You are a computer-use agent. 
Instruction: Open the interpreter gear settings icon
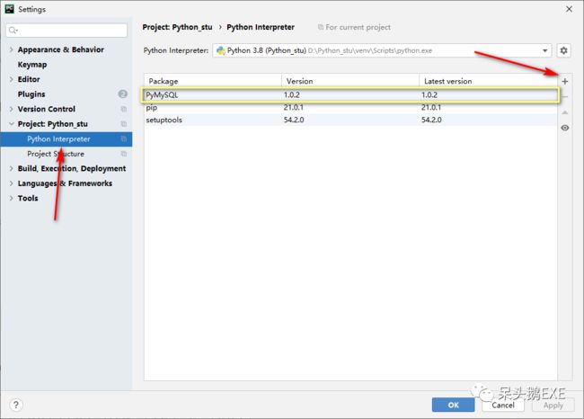pyautogui.click(x=563, y=50)
